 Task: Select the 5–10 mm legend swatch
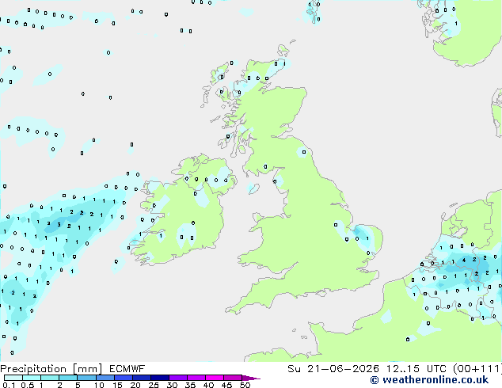pyautogui.click(x=86, y=378)
